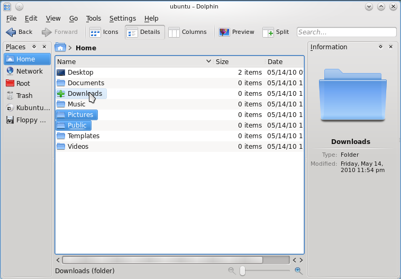This screenshot has width=401, height=279.
Task: Toggle file Preview mode
Action: [x=236, y=32]
